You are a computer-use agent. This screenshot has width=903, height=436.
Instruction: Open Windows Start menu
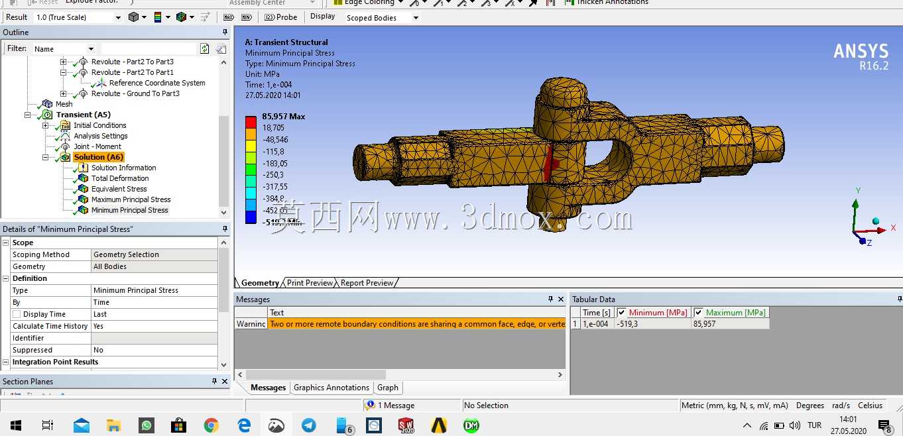pos(15,425)
